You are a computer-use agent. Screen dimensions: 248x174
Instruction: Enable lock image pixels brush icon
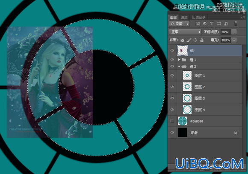click(189, 40)
